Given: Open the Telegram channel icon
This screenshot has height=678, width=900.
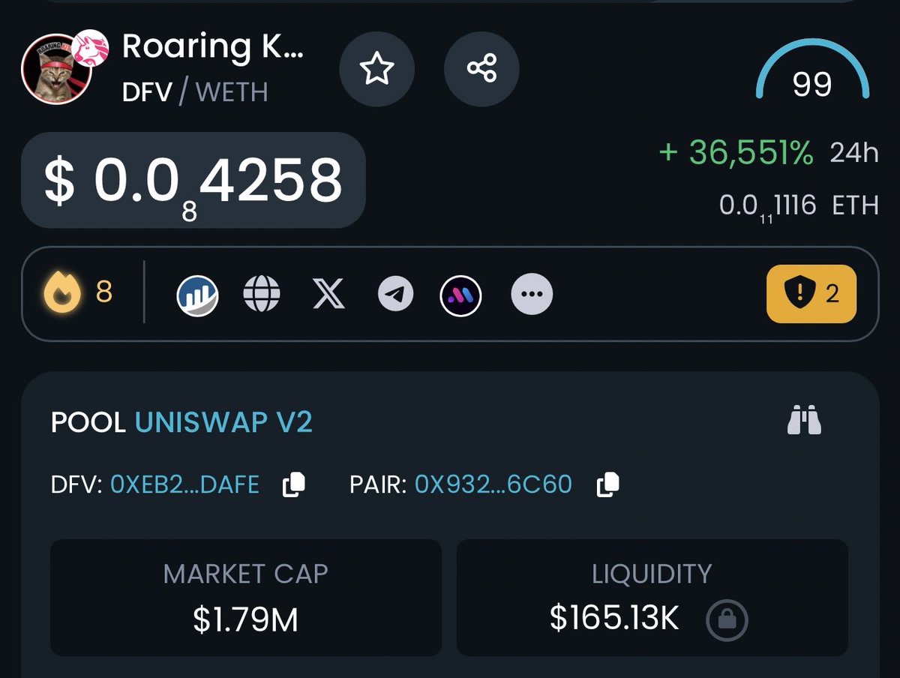Looking at the screenshot, I should click(395, 294).
